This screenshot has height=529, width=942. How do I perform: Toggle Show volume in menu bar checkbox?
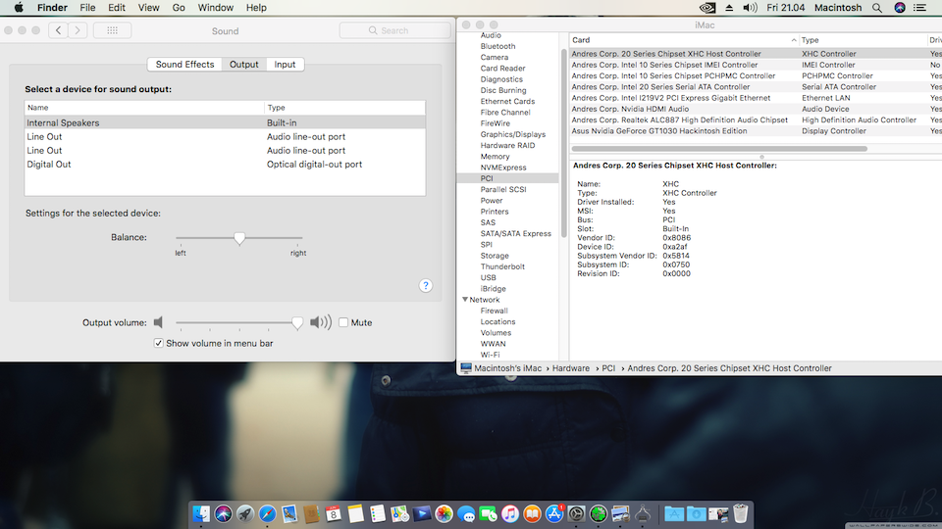[159, 343]
